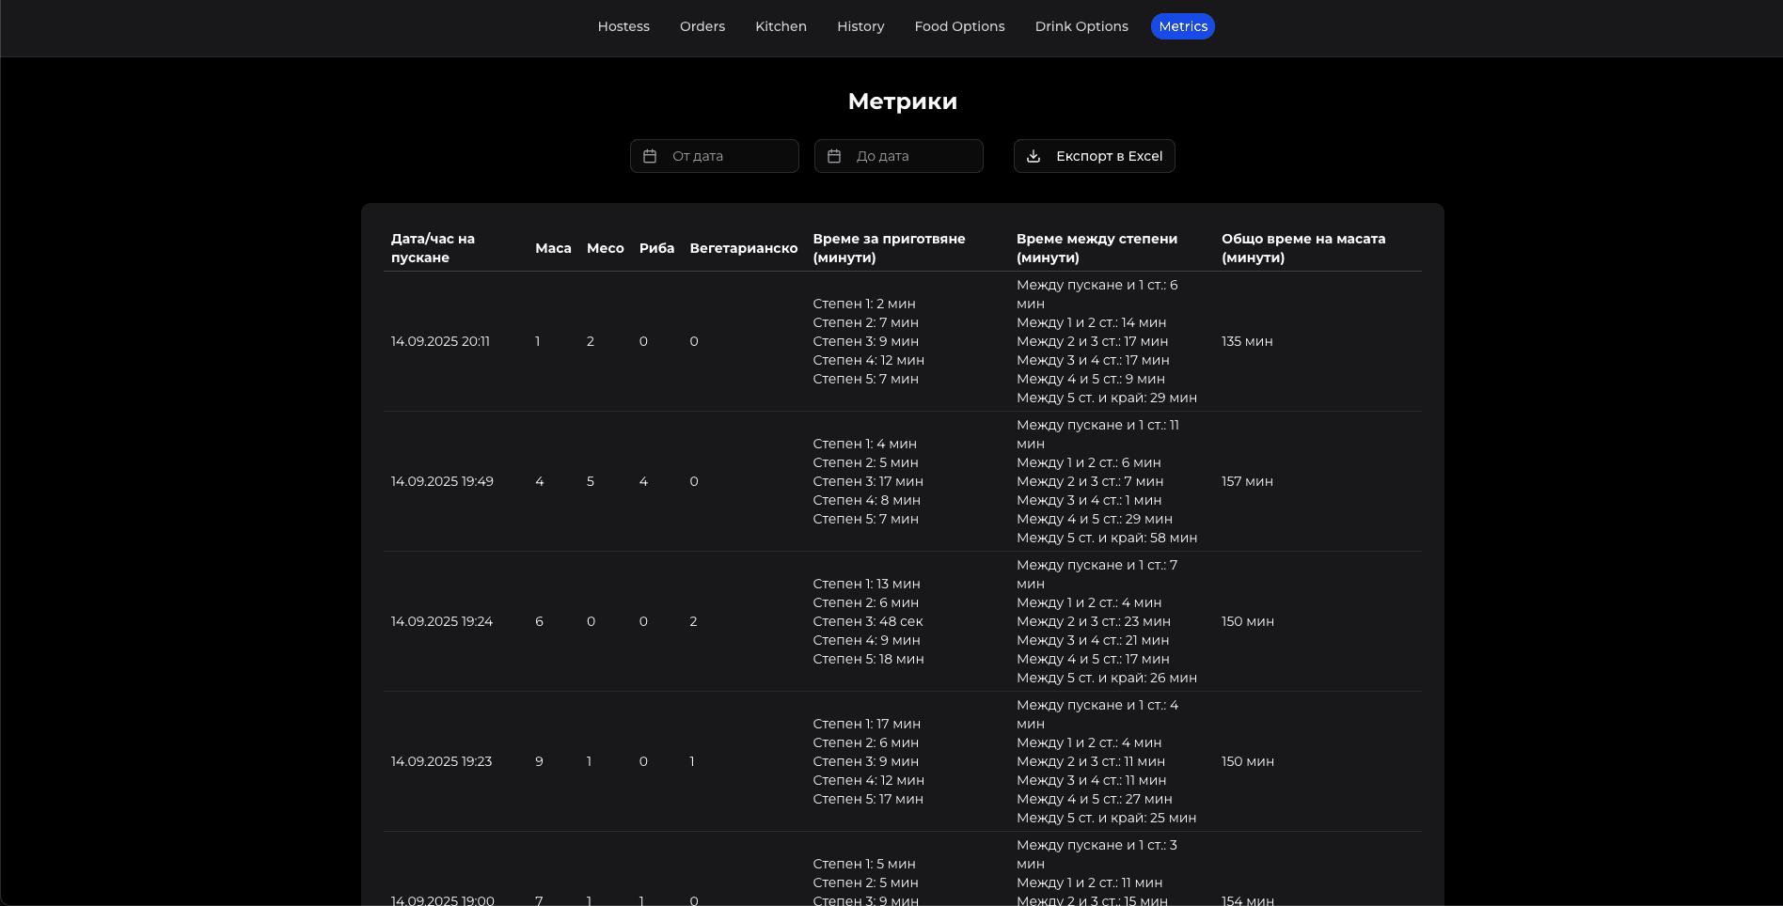Click table number 6 in the 19:24 row

coord(539,621)
